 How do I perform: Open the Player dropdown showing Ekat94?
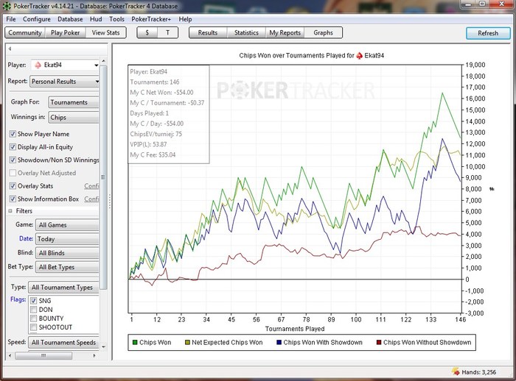65,65
